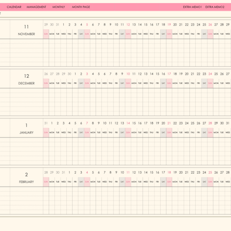Select November 5 Sunday date
231x231 pixels.
(x=87, y=25)
